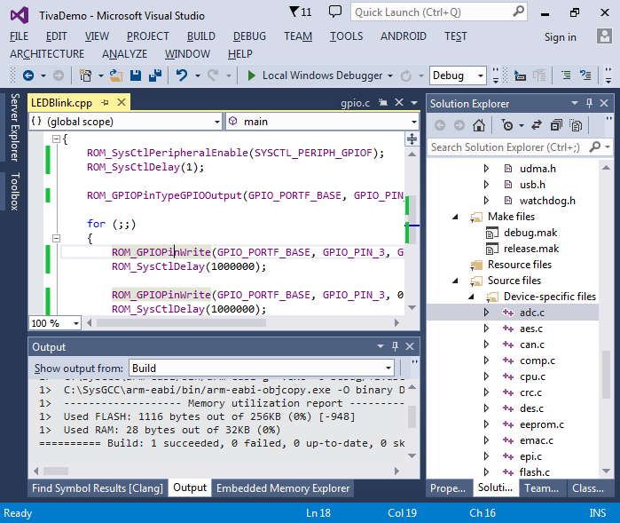Click Show All Files icon in Solution Explorer
This screenshot has height=523, width=620.
576,125
